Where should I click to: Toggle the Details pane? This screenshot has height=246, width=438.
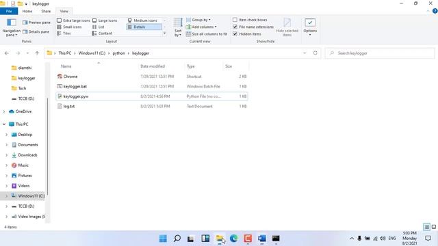36,32
